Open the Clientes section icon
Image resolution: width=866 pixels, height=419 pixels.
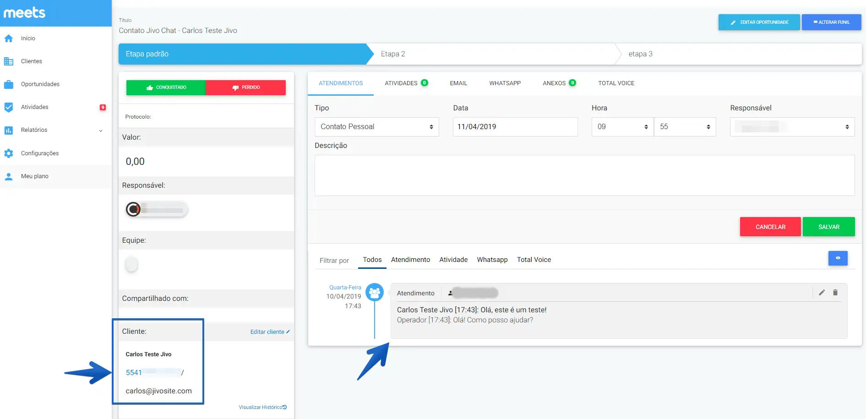(x=9, y=61)
